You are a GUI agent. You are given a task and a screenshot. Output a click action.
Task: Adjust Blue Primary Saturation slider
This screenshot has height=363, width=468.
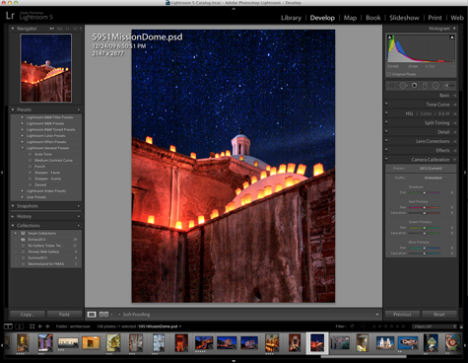click(x=424, y=254)
